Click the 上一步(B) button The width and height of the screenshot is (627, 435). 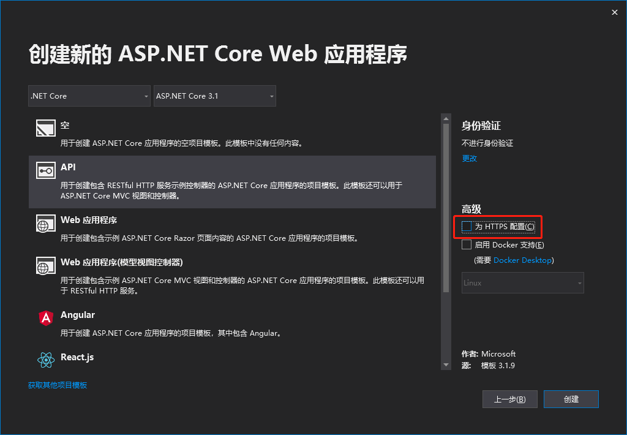coord(510,399)
